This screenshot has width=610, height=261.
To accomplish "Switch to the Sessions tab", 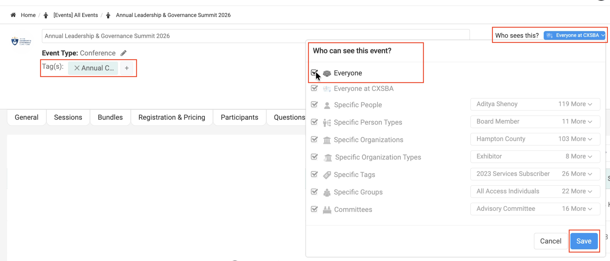I will 68,117.
